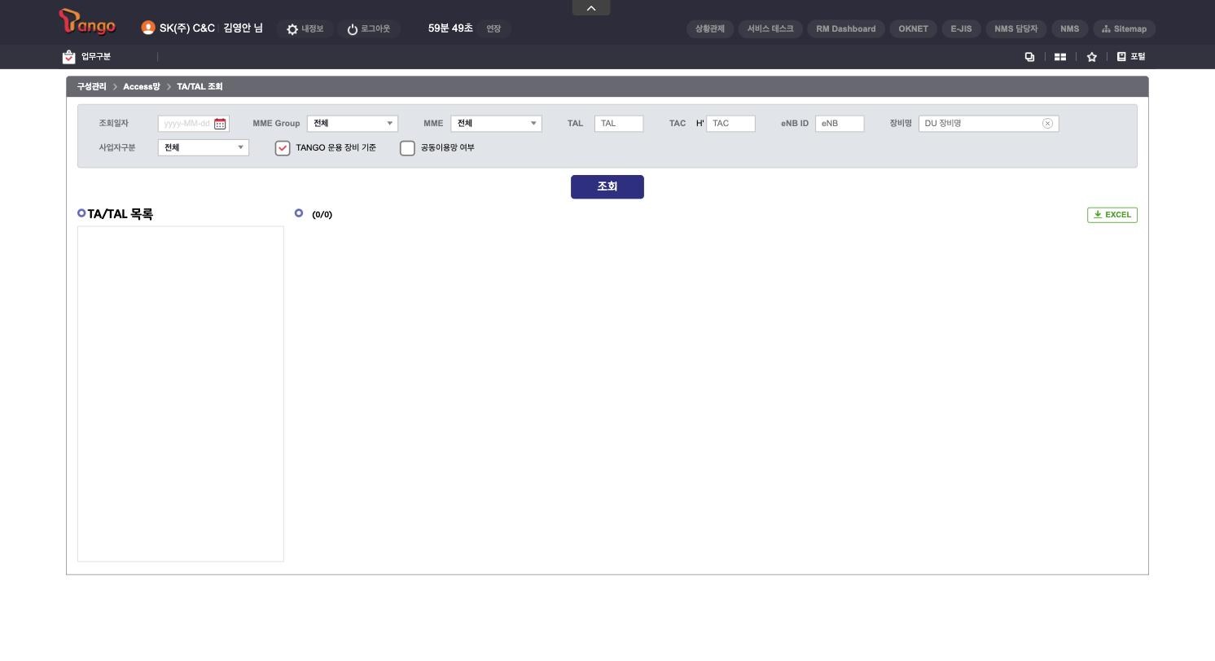
Task: Collapse the header with the top chevron
Action: [x=591, y=8]
